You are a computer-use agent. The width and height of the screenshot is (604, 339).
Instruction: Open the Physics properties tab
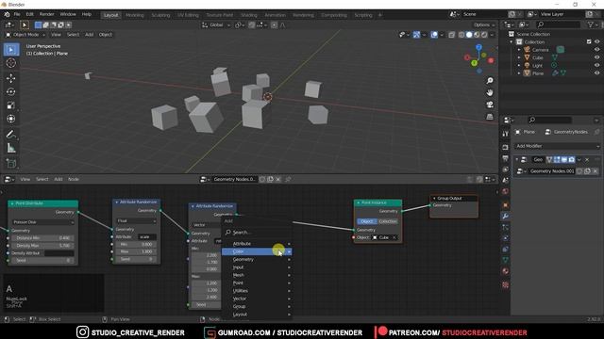click(x=506, y=238)
